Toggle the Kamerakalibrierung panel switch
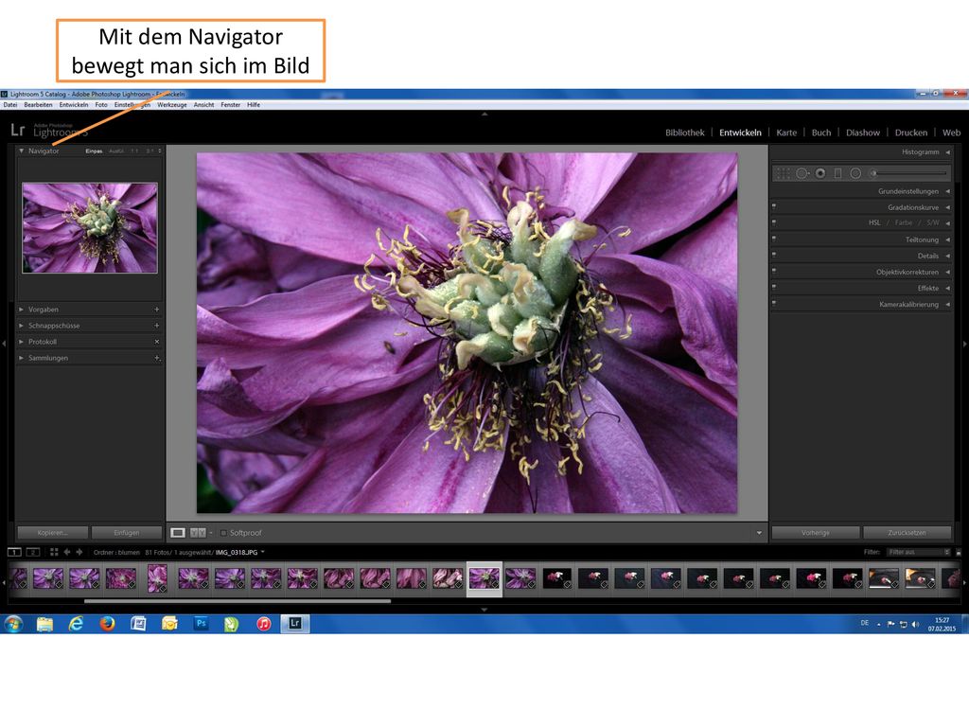Screen dimensions: 969x727 [774, 303]
